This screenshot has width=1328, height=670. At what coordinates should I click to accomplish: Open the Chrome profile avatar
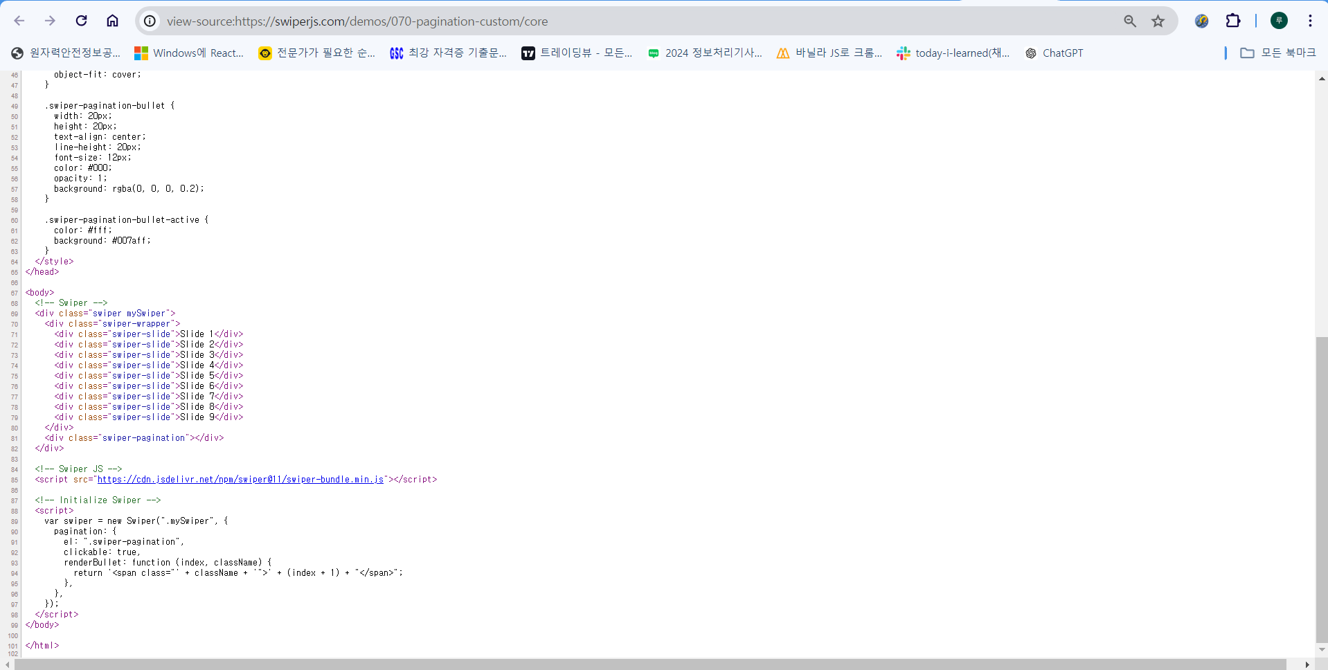1279,21
